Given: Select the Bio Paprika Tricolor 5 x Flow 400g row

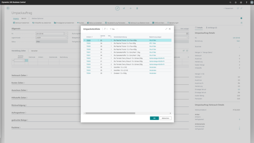Looking at the screenshot, I should click(x=127, y=43).
